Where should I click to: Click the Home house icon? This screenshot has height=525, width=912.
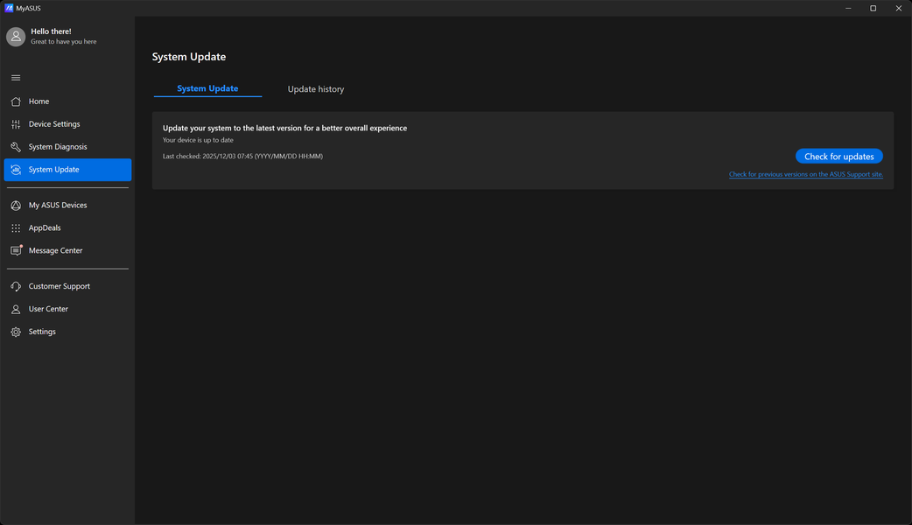pyautogui.click(x=16, y=101)
